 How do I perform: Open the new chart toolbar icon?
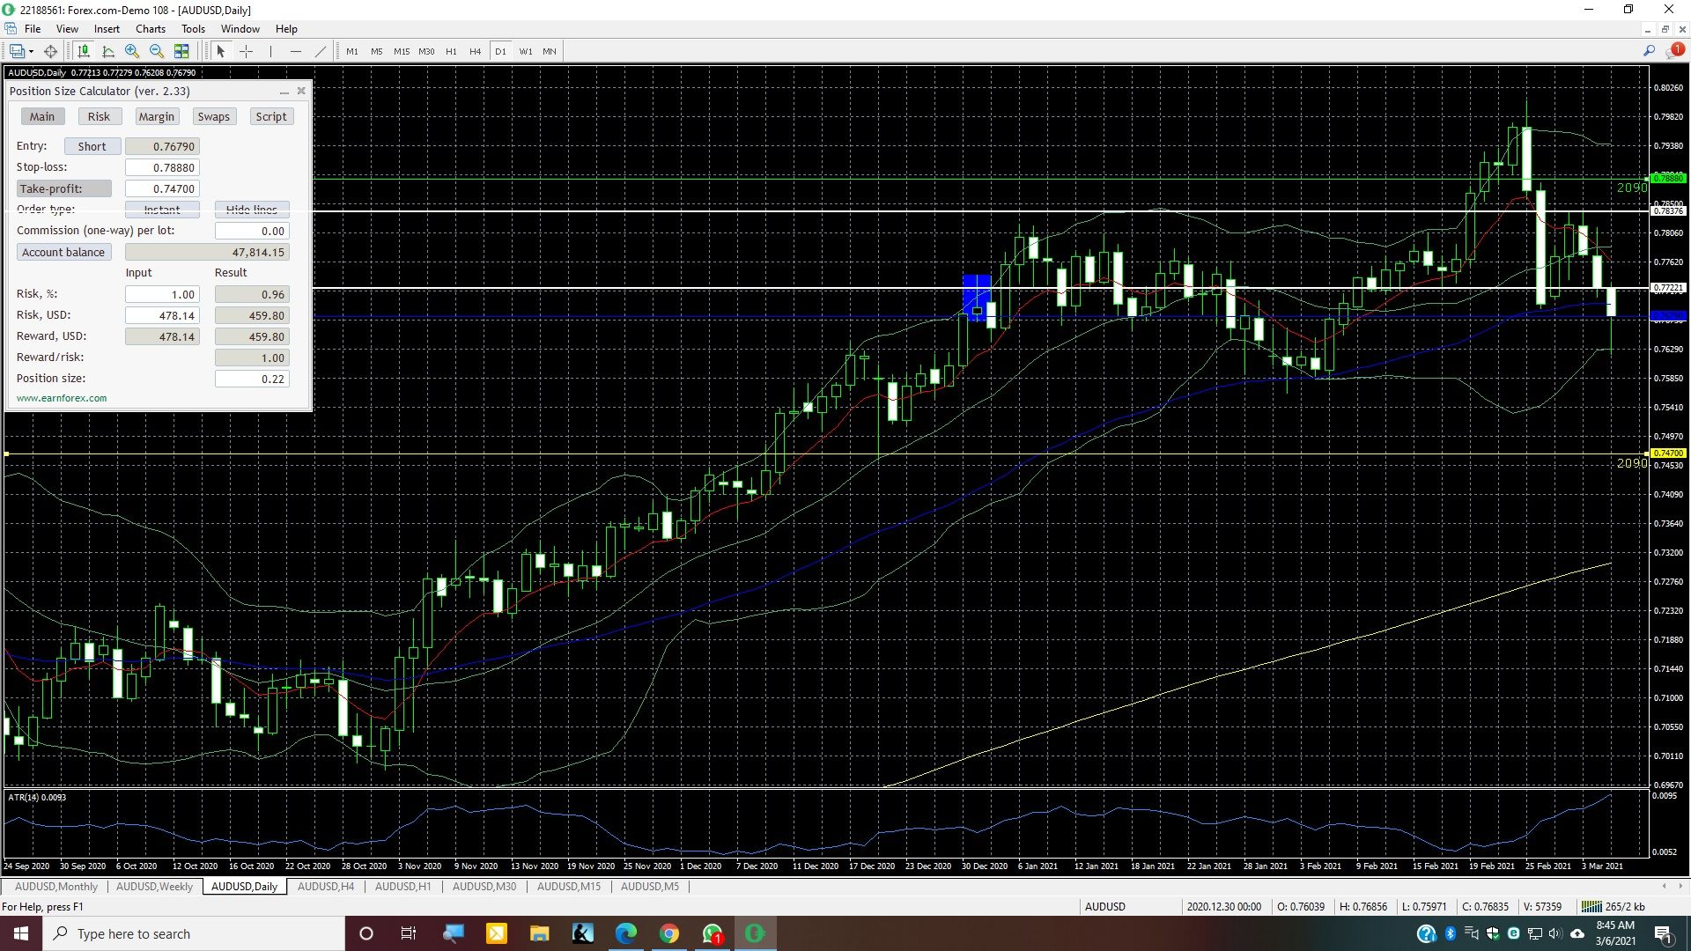pyautogui.click(x=17, y=51)
